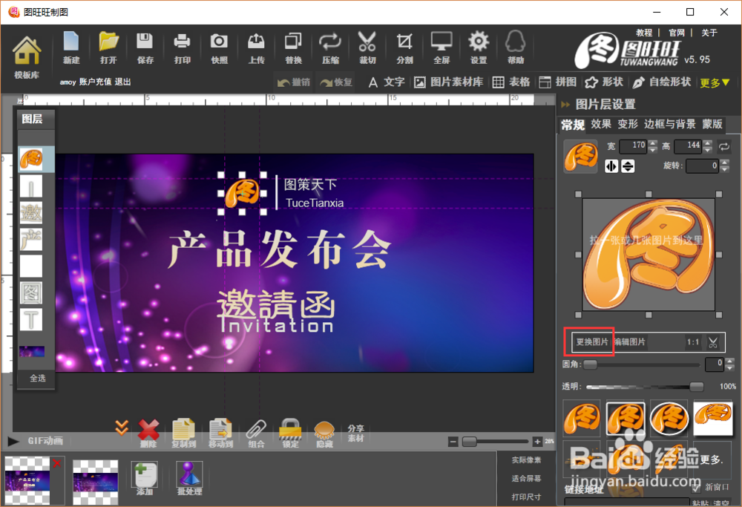Click the 裁切 crop icon
This screenshot has height=507, width=742.
tap(367, 45)
